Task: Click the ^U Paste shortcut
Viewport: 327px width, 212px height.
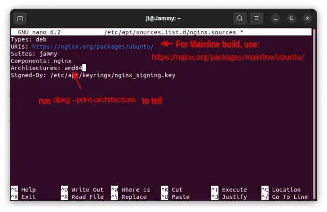Action: (x=175, y=197)
